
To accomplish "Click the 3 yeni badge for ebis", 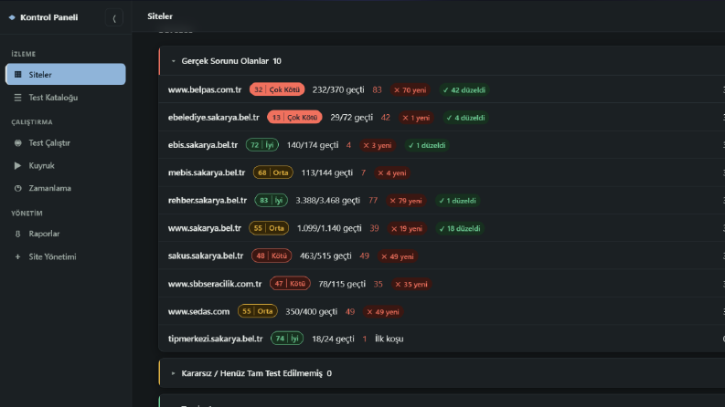I will point(378,145).
